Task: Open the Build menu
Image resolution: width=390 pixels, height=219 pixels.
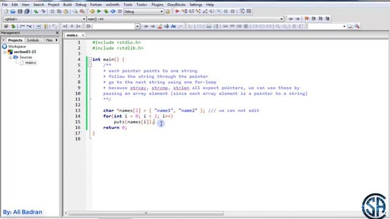Action: pos(67,4)
